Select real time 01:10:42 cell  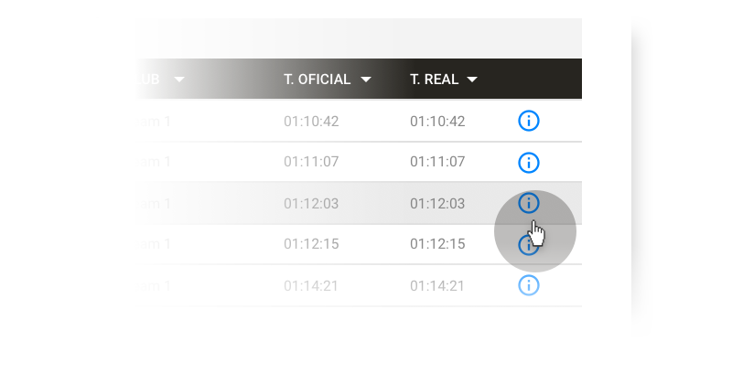click(x=437, y=122)
